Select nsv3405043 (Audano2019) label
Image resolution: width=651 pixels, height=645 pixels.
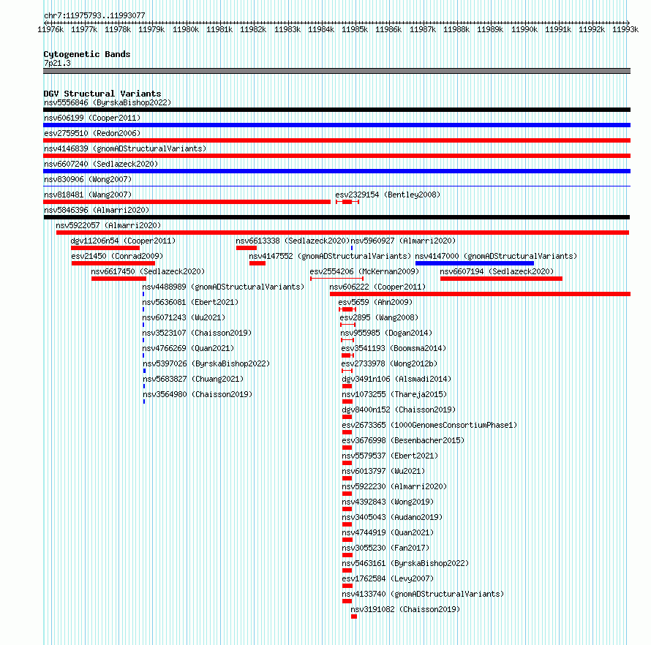coord(392,517)
